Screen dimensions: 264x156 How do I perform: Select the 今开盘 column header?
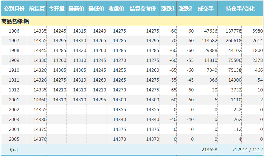pyautogui.click(x=57, y=9)
